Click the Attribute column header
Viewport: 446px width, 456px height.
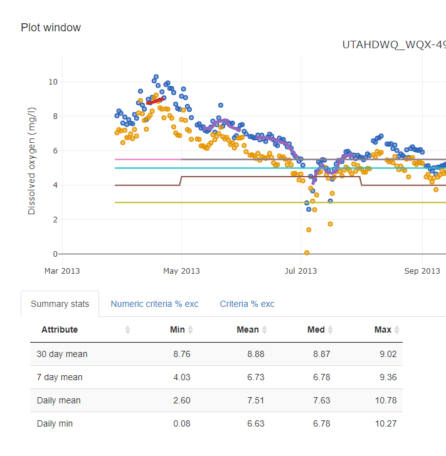click(x=60, y=330)
